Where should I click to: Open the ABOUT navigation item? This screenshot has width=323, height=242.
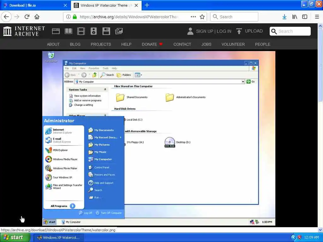(x=53, y=44)
